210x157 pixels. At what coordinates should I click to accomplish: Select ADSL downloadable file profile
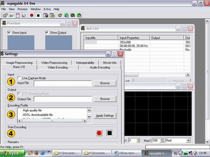tap(38, 115)
